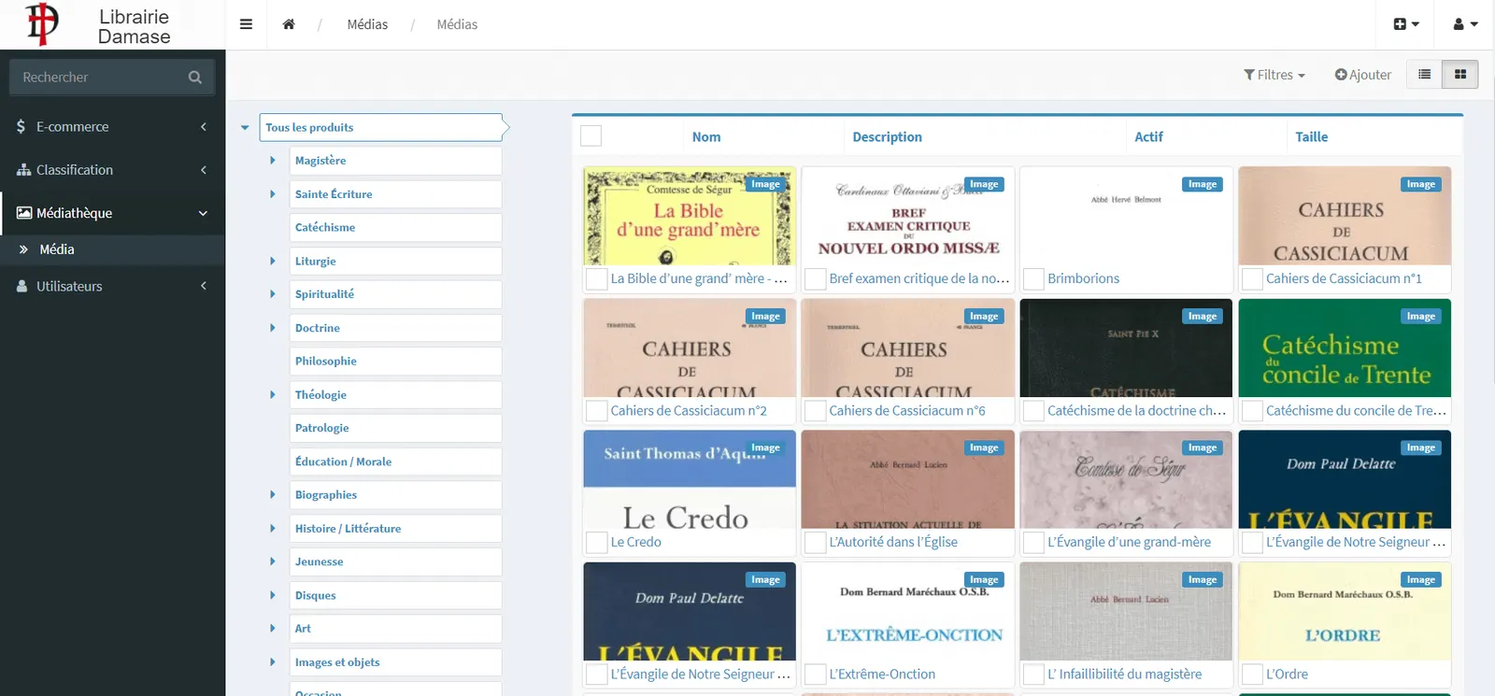Select the Images et objets category
Viewport: 1495px width, 696px height.
coord(395,662)
